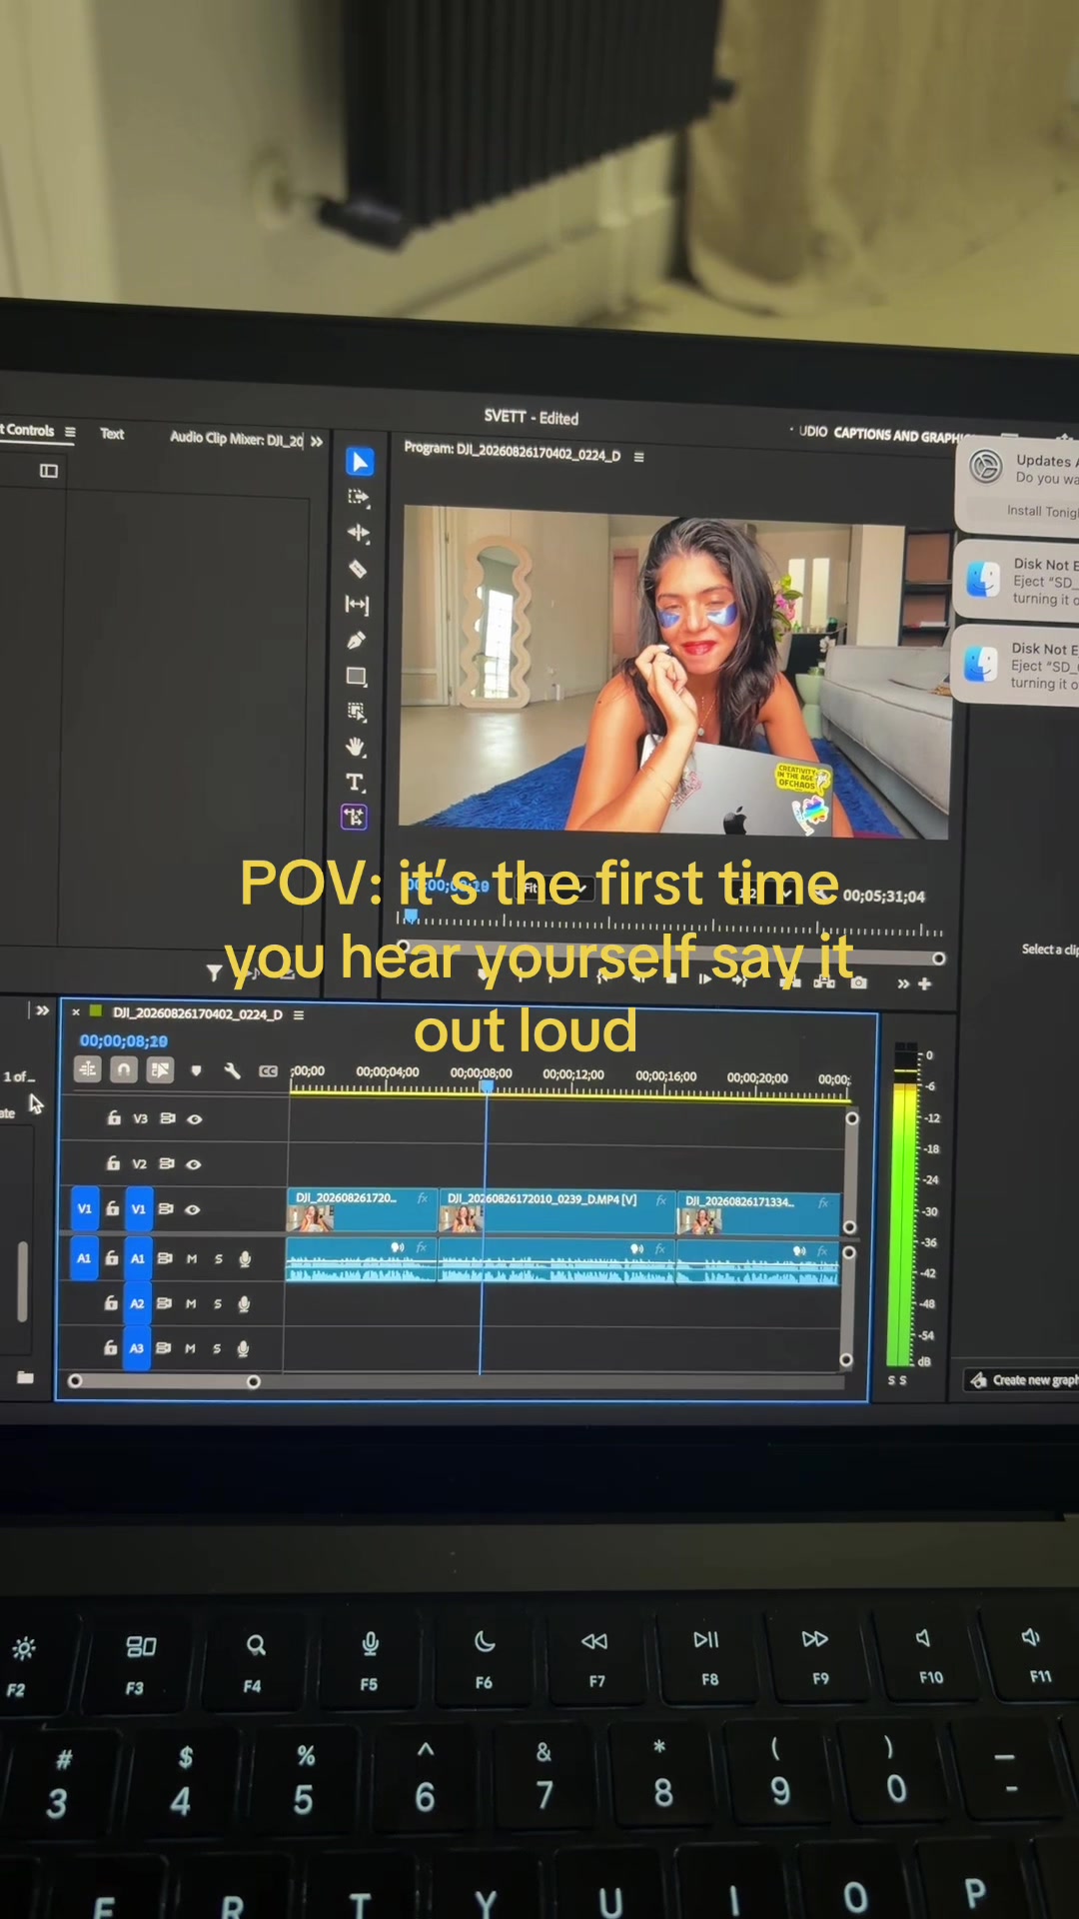Switch to Captions and Graphics workspace
The image size is (1079, 1919).
click(902, 435)
